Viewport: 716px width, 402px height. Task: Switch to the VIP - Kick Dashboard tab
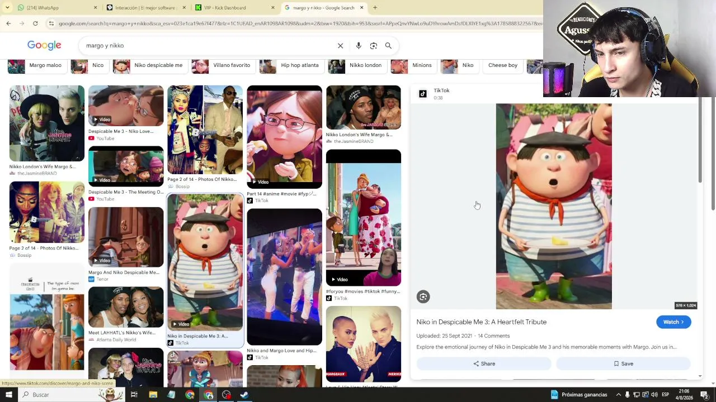click(235, 8)
